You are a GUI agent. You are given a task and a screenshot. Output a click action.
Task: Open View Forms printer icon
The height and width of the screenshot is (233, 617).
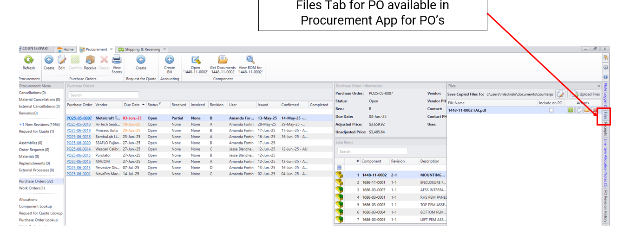click(x=117, y=60)
